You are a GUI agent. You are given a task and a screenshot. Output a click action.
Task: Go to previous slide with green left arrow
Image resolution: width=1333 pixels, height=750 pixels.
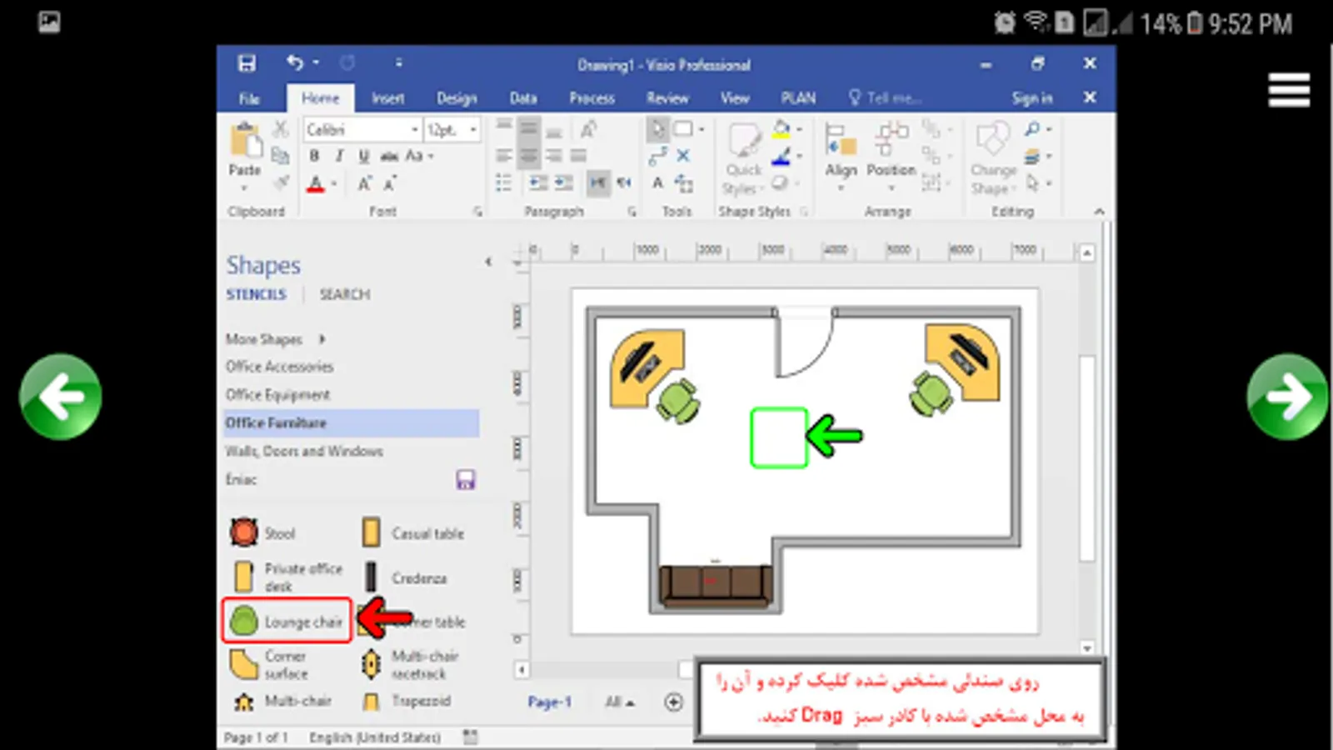tap(61, 397)
